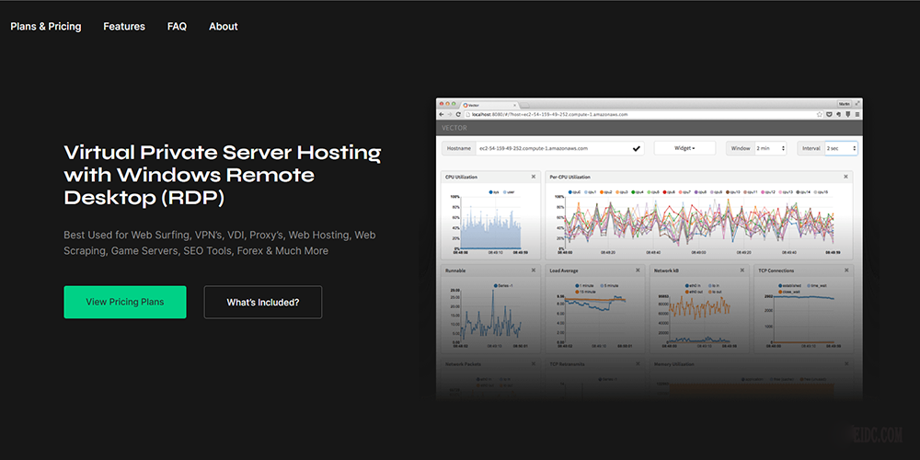This screenshot has width=920, height=460.
Task: Close the Load Average widget
Action: 638,270
